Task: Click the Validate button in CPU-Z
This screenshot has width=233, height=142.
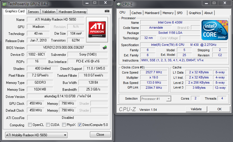Action: pos(196,109)
